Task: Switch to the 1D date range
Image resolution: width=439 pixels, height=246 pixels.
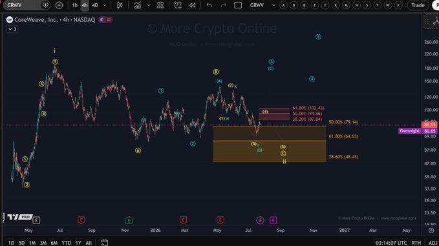Action: pyautogui.click(x=11, y=243)
